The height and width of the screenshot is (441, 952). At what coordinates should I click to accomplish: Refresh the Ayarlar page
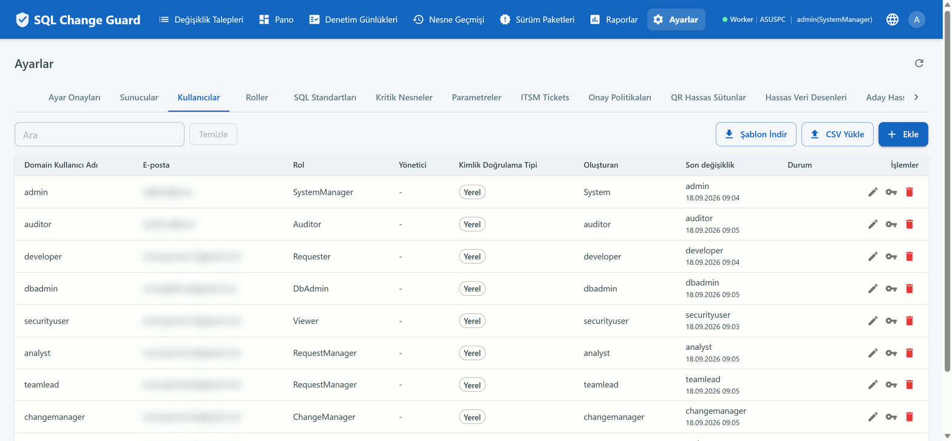919,63
